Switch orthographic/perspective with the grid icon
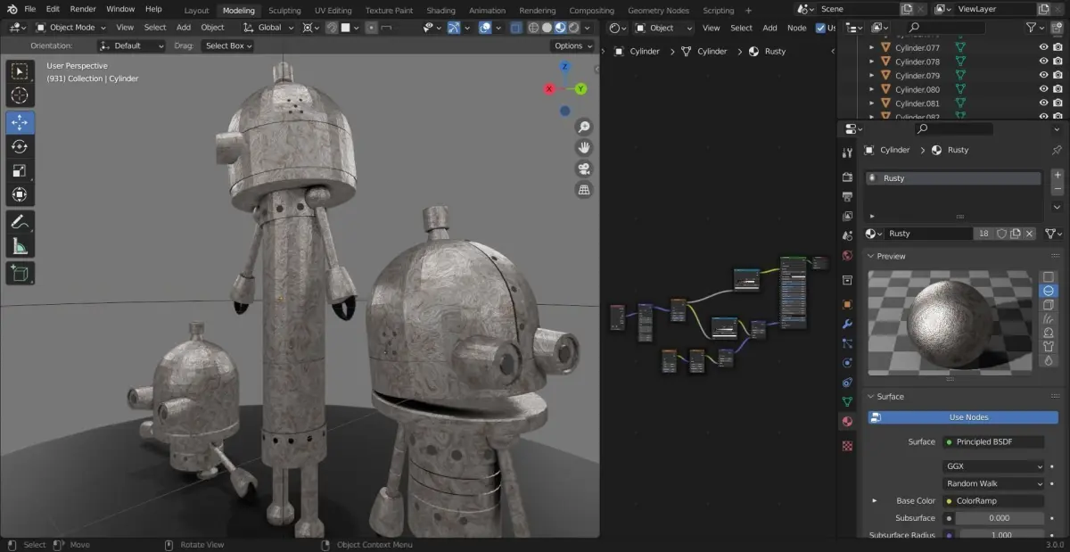 (x=584, y=190)
